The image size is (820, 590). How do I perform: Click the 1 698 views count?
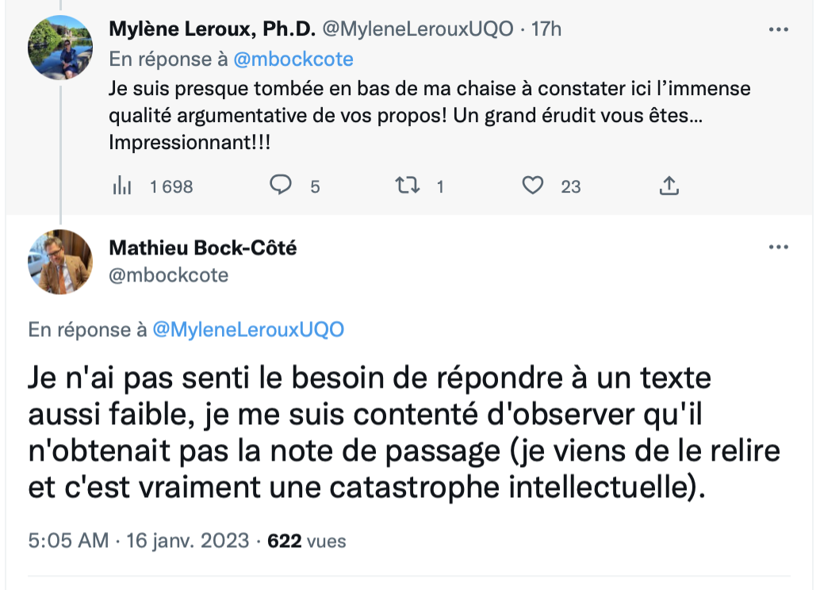coord(171,186)
